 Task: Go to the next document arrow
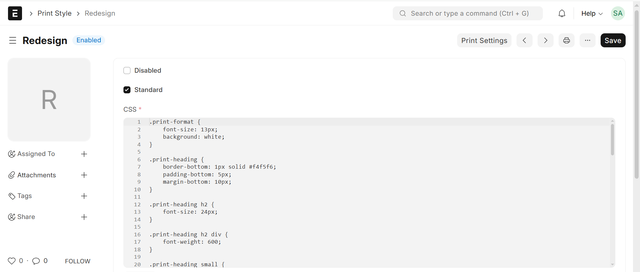click(x=546, y=40)
